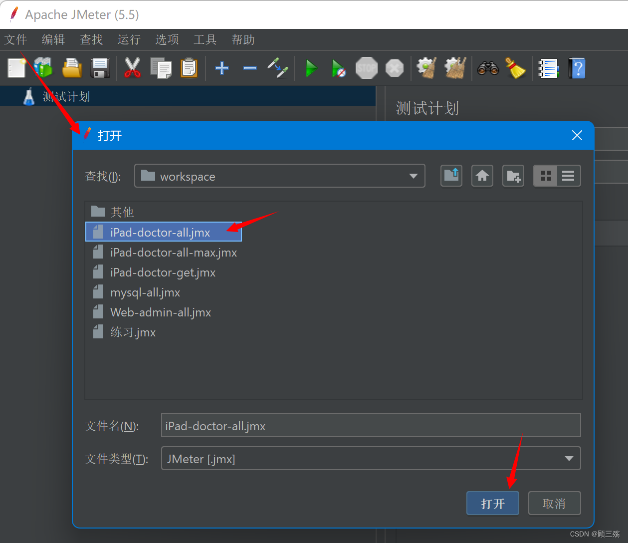The image size is (628, 543).
Task: Start the test with green play icon
Action: click(x=311, y=68)
